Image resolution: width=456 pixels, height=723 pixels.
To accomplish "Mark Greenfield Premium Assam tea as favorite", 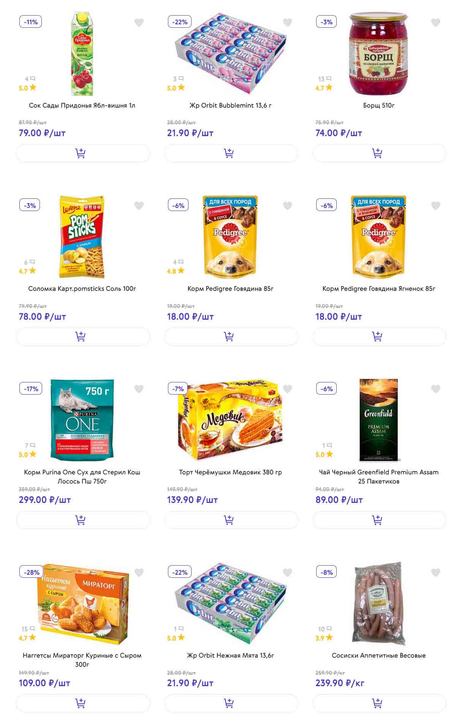I will tap(435, 389).
